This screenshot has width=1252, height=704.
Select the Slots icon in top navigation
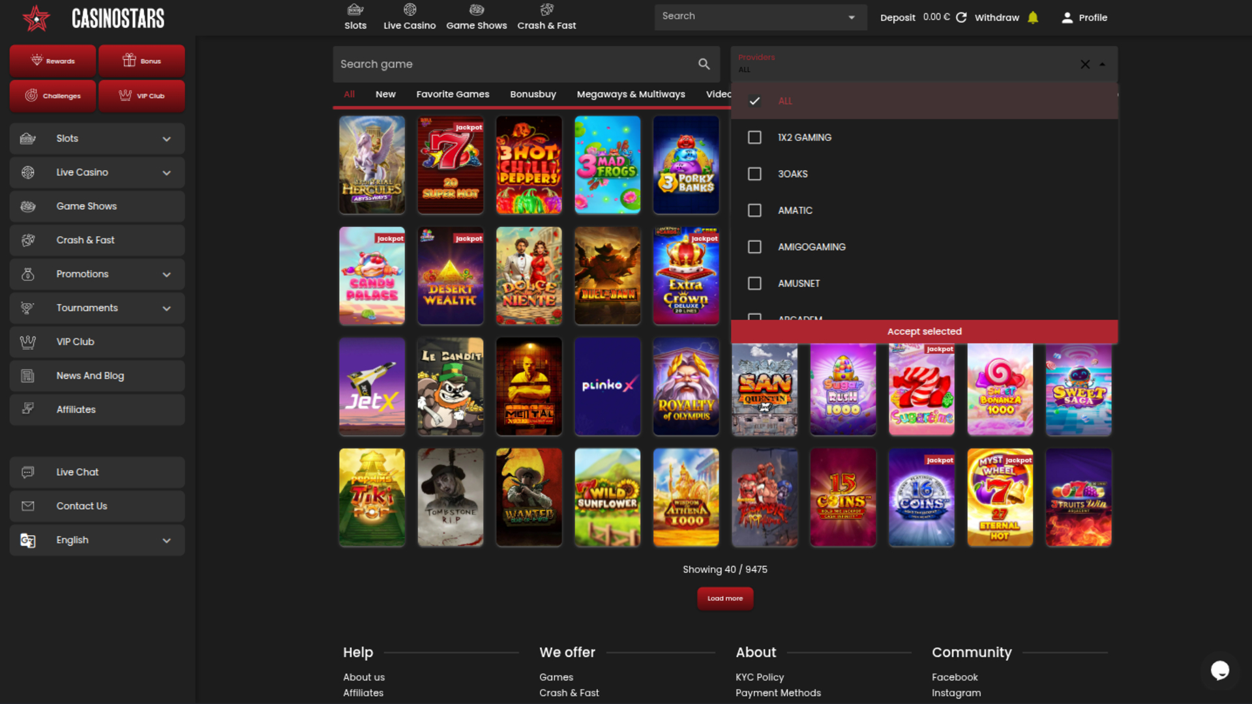(355, 10)
